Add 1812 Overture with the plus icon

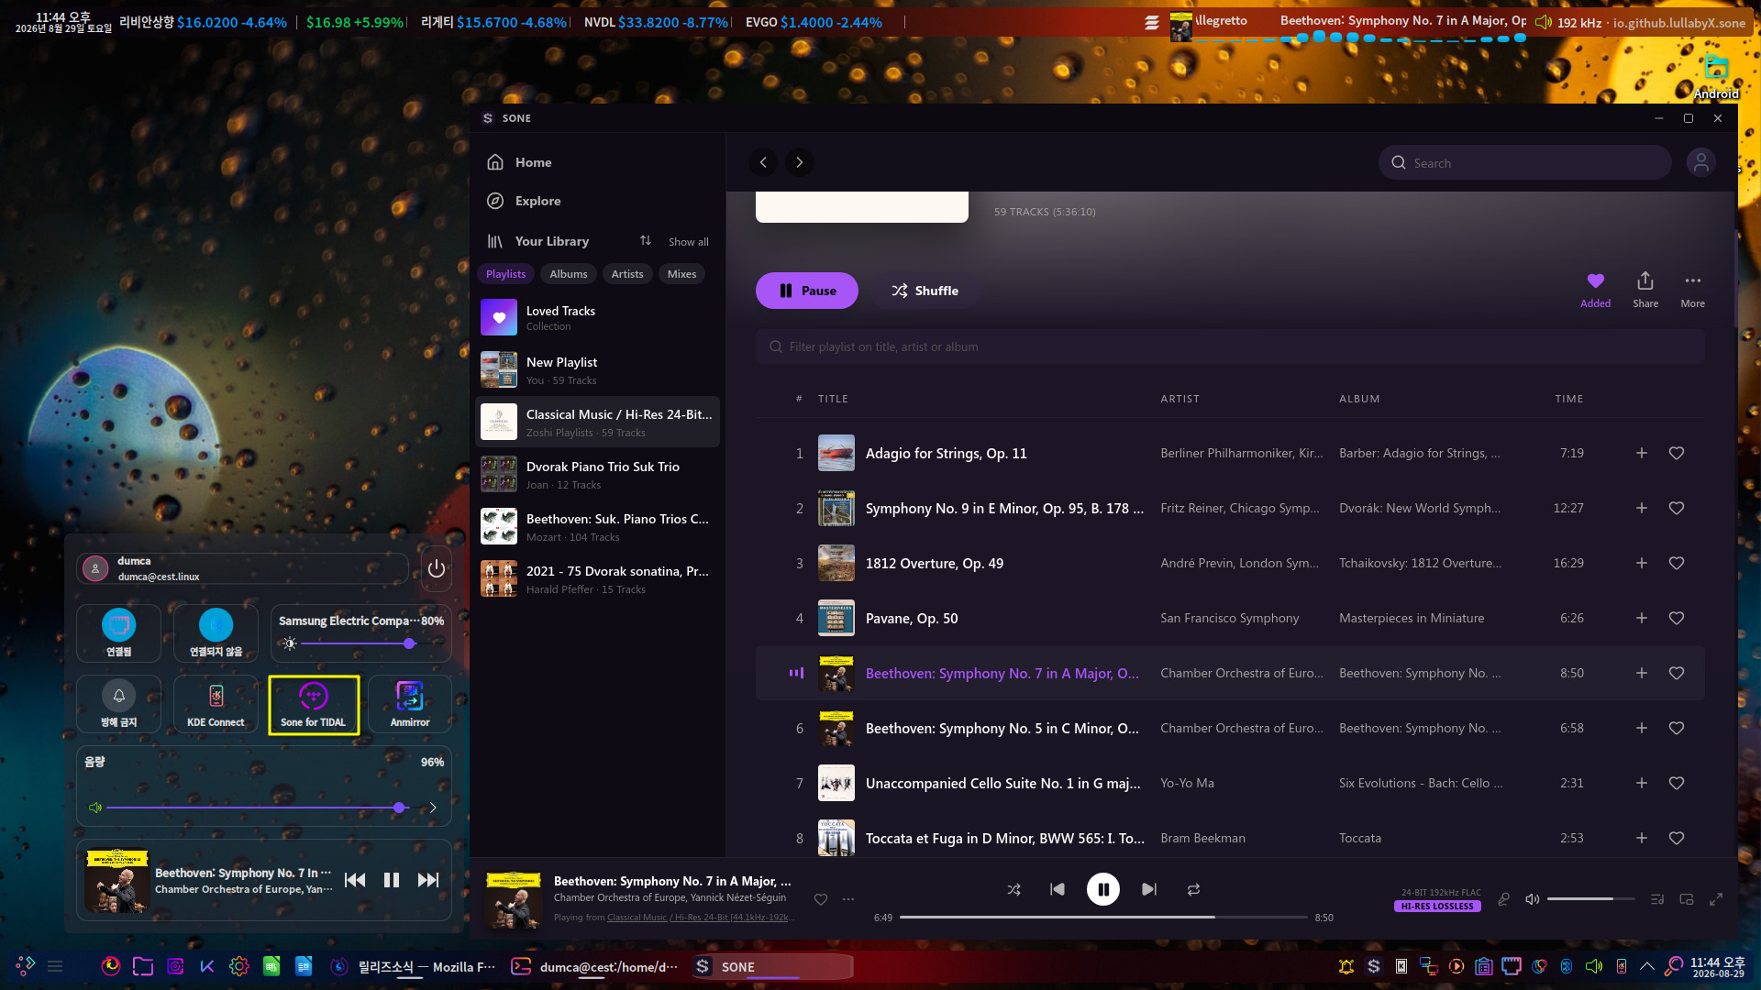(1642, 563)
